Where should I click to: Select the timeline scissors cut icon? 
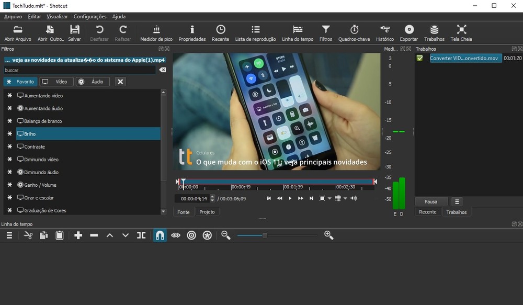click(29, 235)
